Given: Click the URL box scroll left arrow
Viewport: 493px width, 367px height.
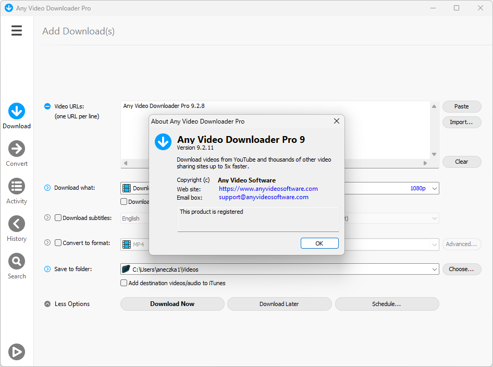Looking at the screenshot, I should [126, 163].
